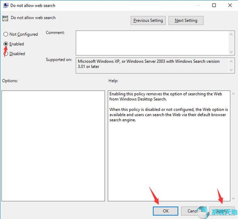Click the Supported on text 'Microsoft Windows XP'
This screenshot has width=238, height=219.
tap(99, 61)
